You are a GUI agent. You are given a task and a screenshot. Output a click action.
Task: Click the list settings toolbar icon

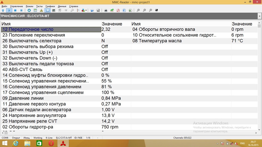78,10
